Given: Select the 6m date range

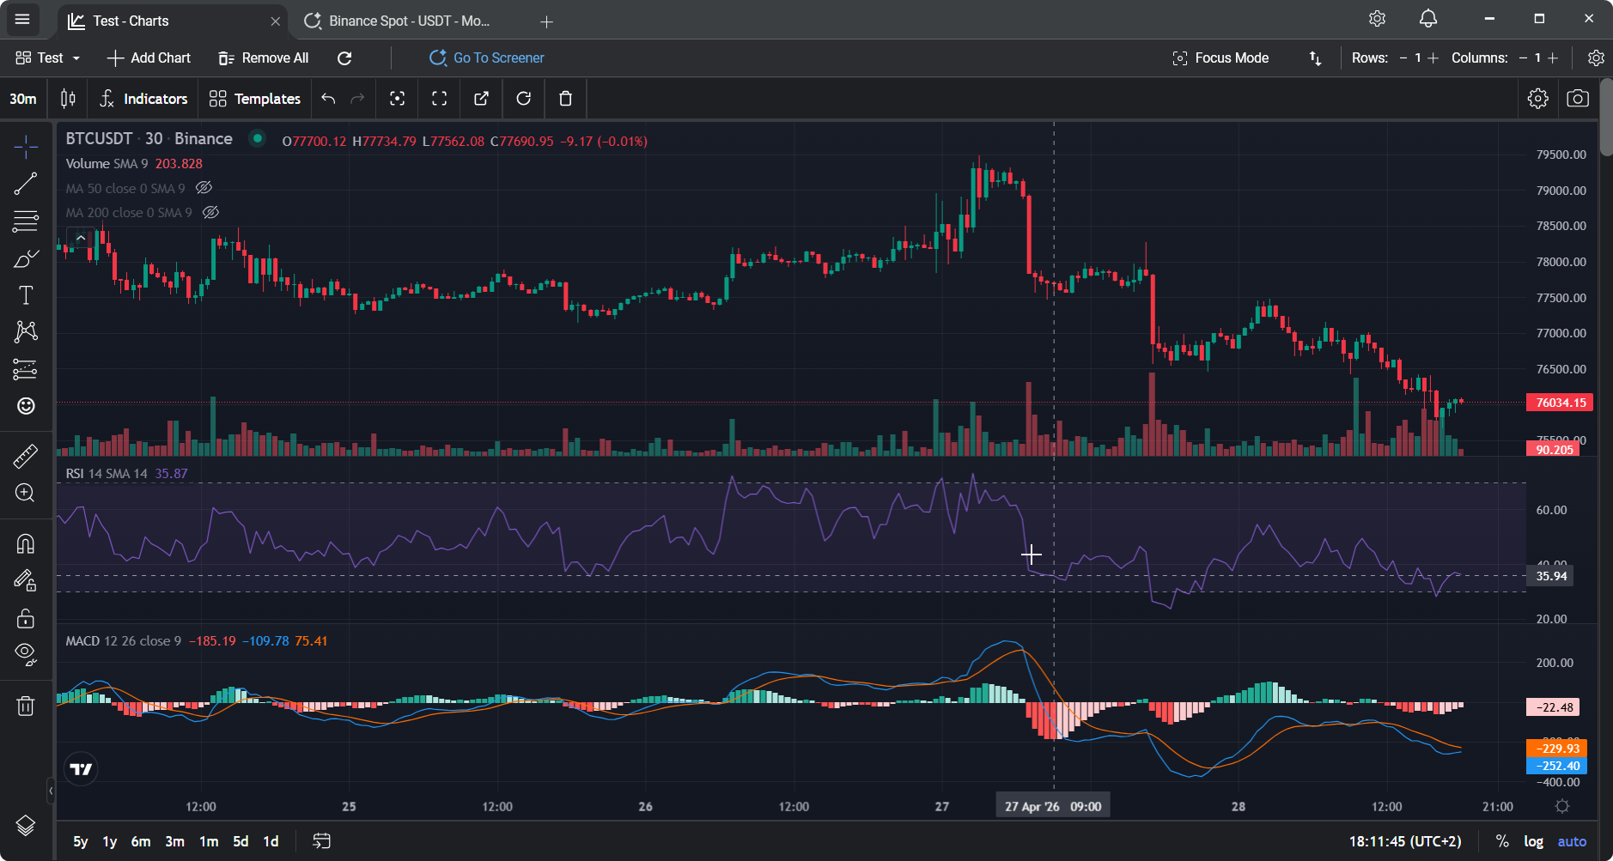Looking at the screenshot, I should click(141, 841).
